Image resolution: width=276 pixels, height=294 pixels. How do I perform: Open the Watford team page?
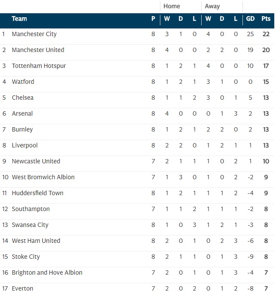(x=23, y=82)
